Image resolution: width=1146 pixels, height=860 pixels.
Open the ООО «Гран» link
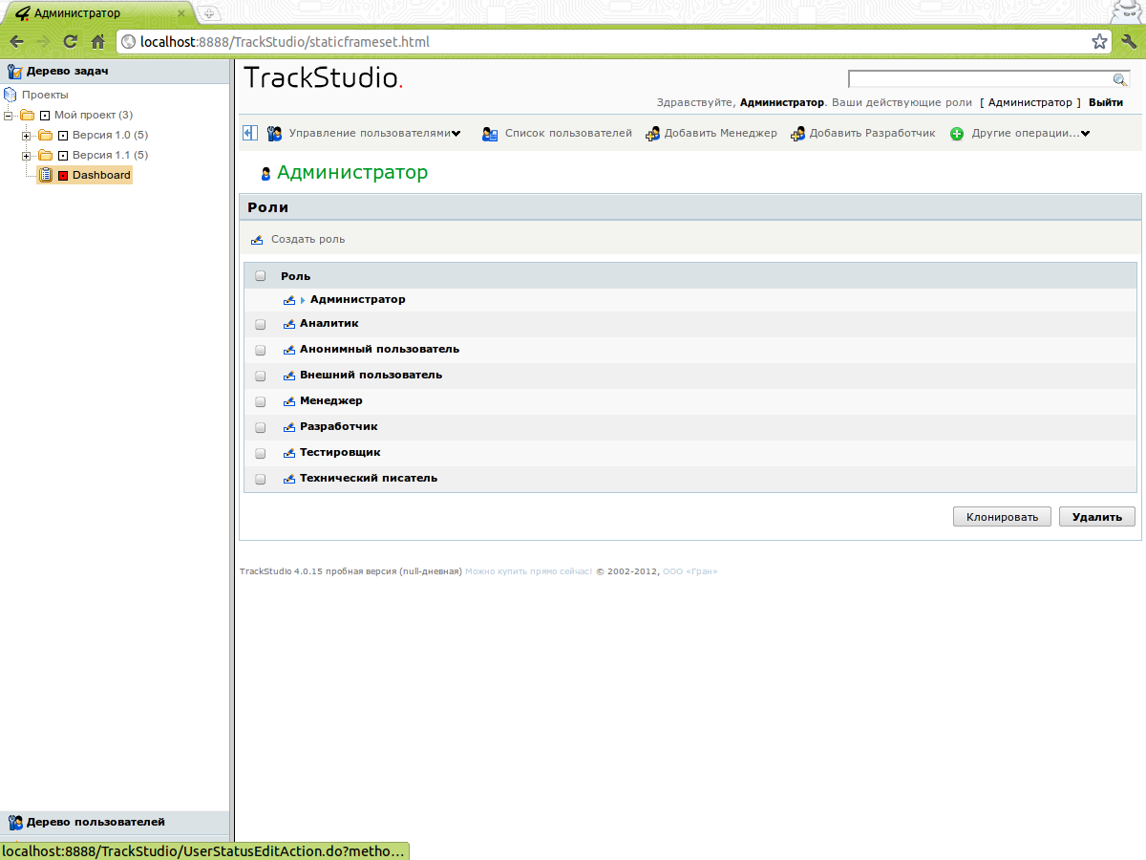tap(690, 571)
